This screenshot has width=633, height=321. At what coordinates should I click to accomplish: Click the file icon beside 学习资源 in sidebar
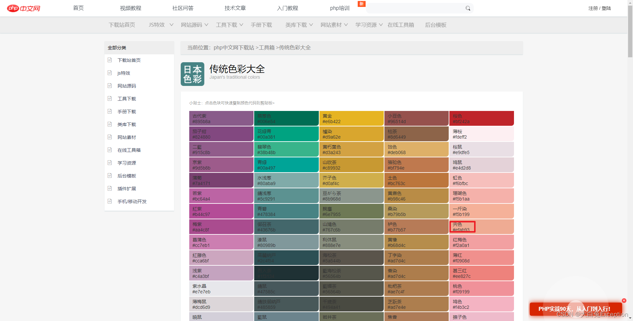[x=110, y=163]
